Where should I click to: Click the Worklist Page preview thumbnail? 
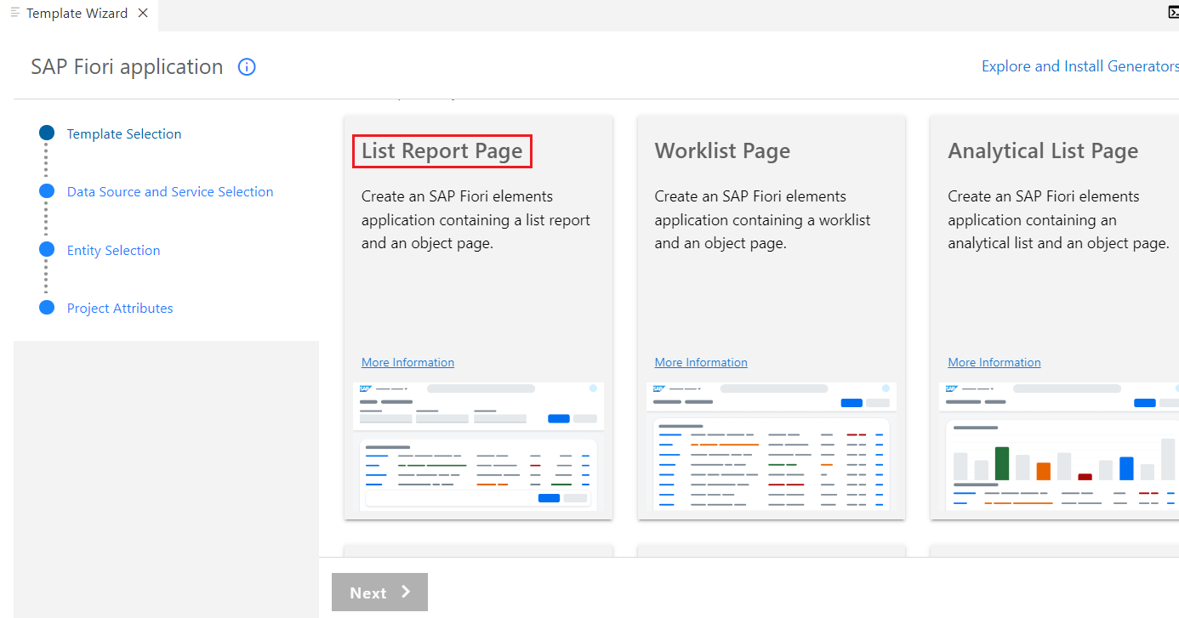pyautogui.click(x=772, y=446)
